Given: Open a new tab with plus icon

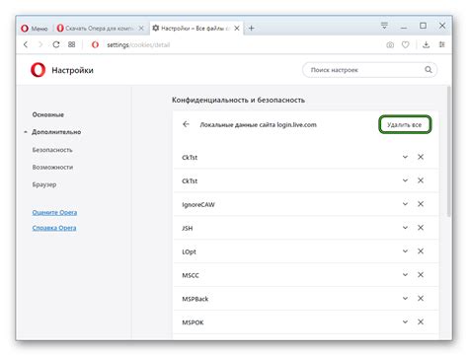Looking at the screenshot, I should 252,29.
